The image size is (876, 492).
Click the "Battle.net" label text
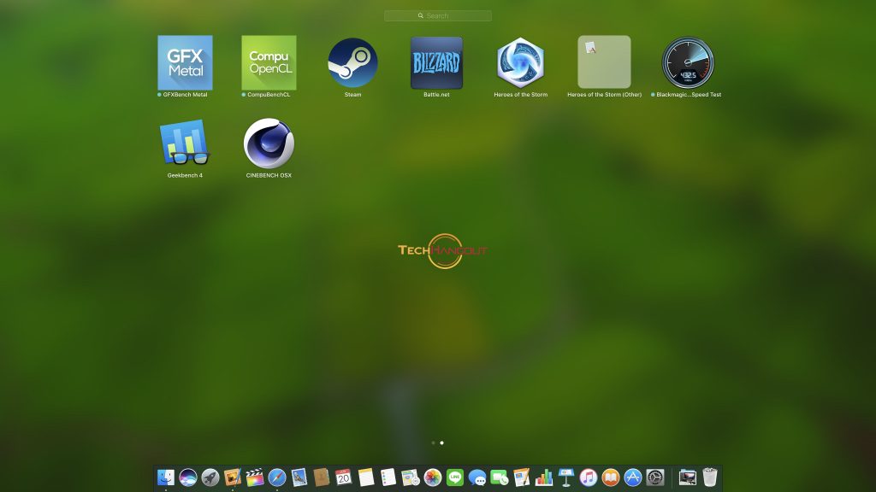point(436,94)
